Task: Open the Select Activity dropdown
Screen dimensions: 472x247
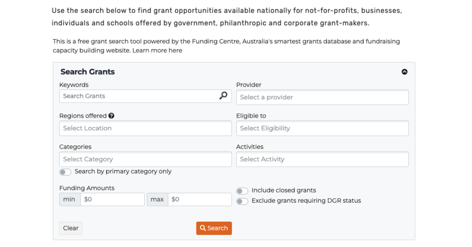Action: pyautogui.click(x=322, y=159)
